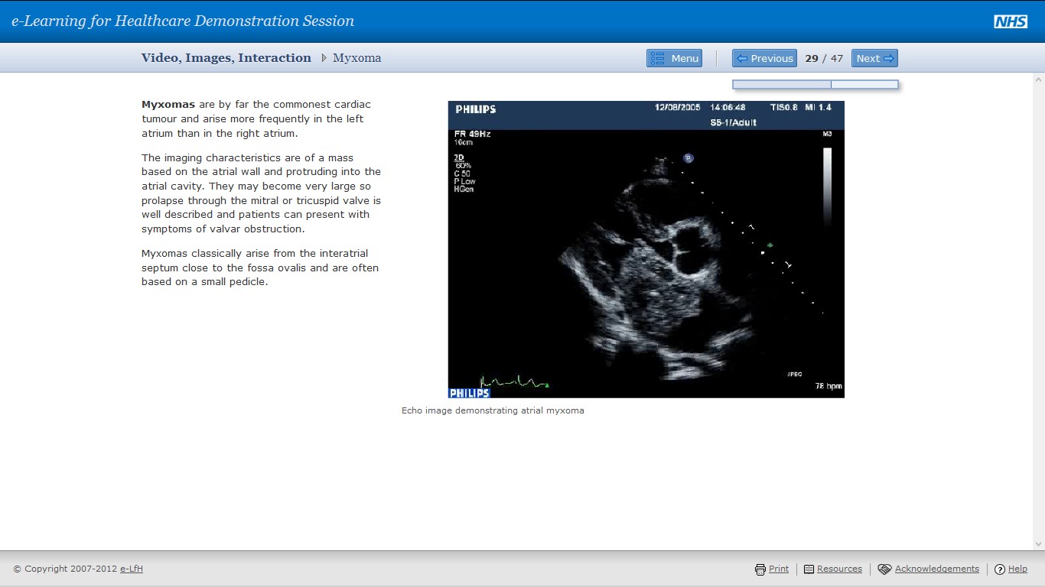Open the course Menu panel
Screen dimensions: 1045x587
pyautogui.click(x=674, y=58)
